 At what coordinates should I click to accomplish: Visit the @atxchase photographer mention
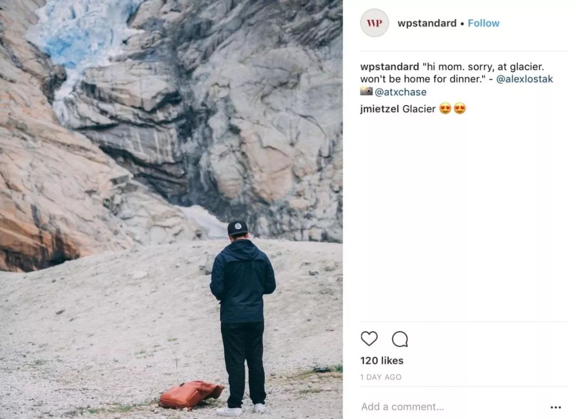pos(401,92)
